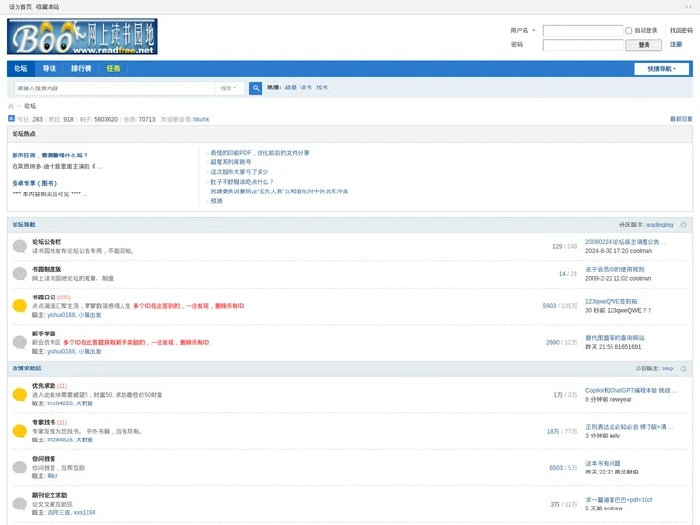Screen dimensions: 700x525
Task: Open the 你问我答 forum title
Action: click(x=44, y=459)
